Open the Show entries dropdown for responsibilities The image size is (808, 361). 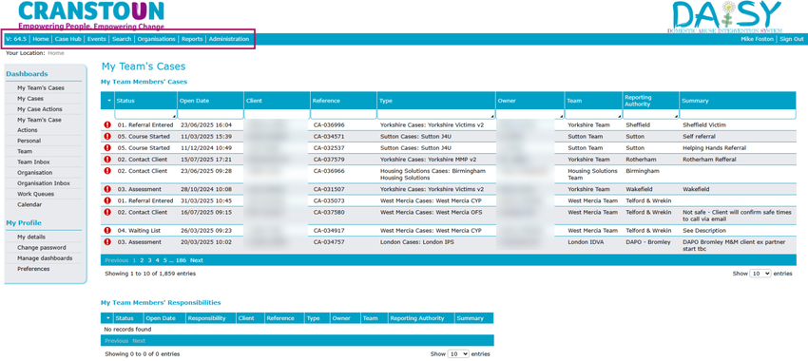tap(458, 353)
